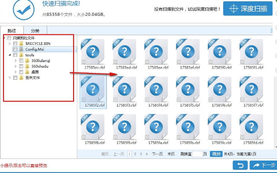Go back with the return arrow button

pos(240,165)
